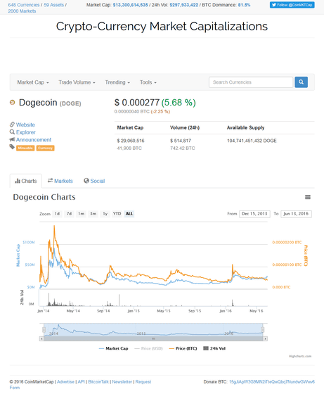Click the BTC donation address link
This screenshot has height=394, width=324.
point(272,381)
